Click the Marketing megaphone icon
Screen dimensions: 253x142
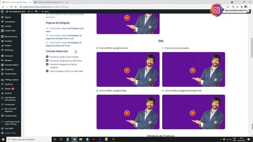2,50
